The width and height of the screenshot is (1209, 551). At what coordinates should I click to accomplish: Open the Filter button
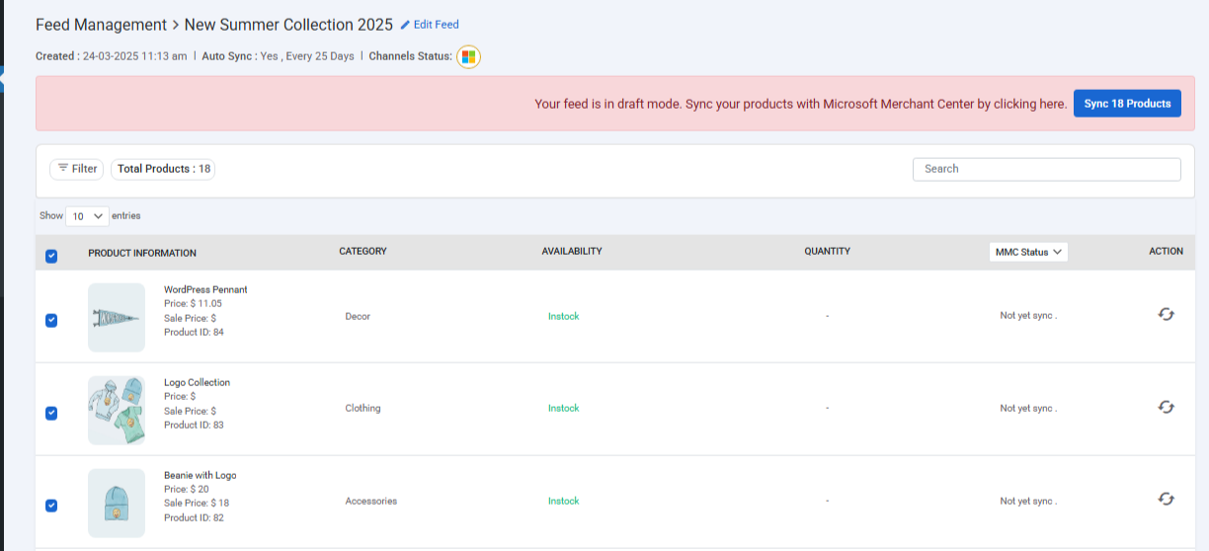coord(77,169)
